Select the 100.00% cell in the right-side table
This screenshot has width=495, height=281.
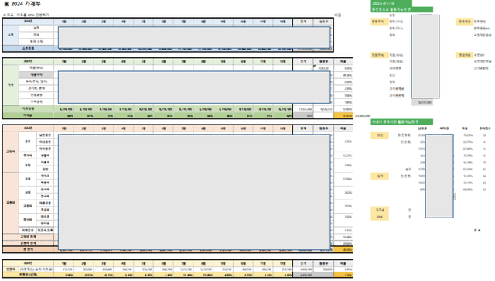tap(467, 190)
